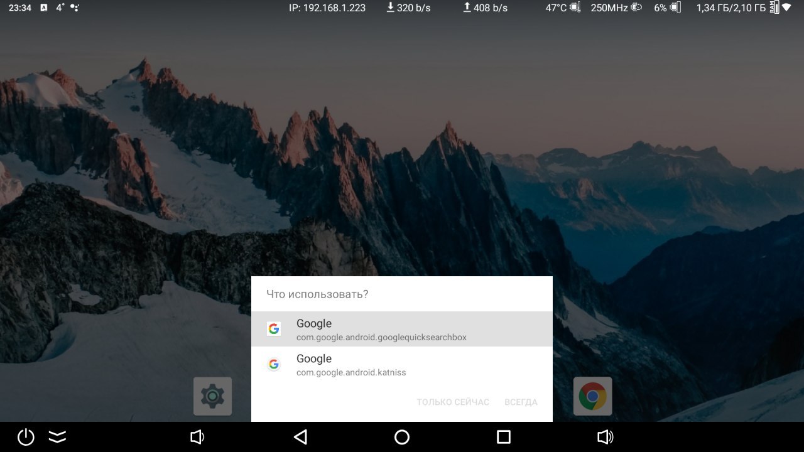Tap the hide navigation bar chevrons icon

pos(57,437)
